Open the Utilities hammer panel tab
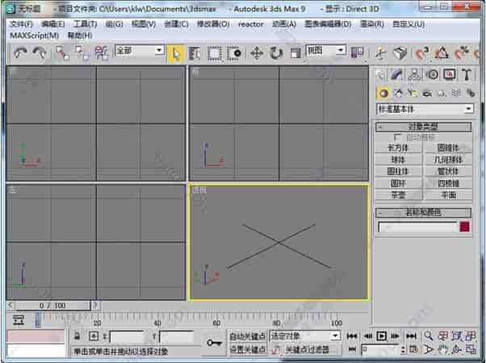The height and width of the screenshot is (363, 486). pos(465,74)
